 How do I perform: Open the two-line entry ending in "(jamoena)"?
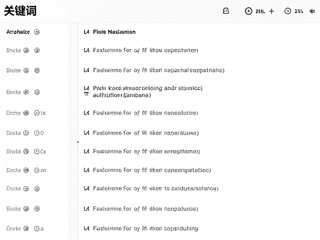(148, 91)
